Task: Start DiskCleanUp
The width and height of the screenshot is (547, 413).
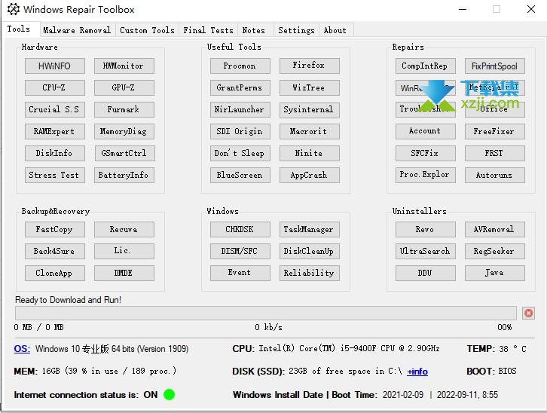Action: coord(309,251)
